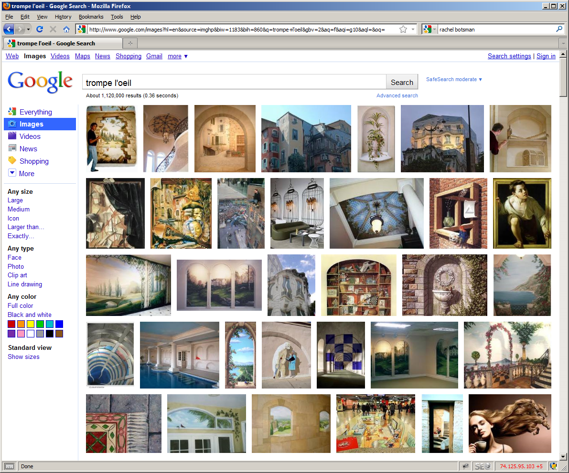The width and height of the screenshot is (569, 473).
Task: Go to Web search link
Action: pyautogui.click(x=12, y=56)
